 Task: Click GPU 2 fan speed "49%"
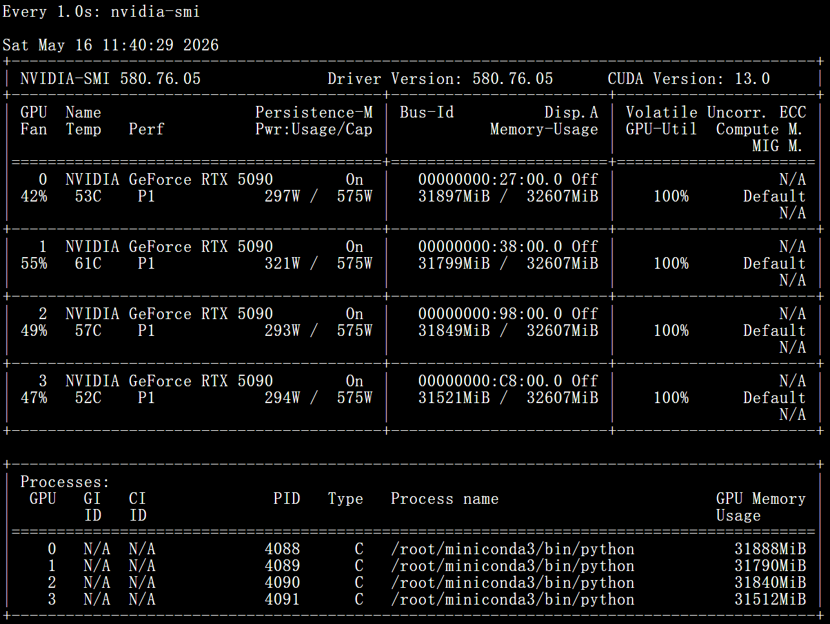[34, 331]
